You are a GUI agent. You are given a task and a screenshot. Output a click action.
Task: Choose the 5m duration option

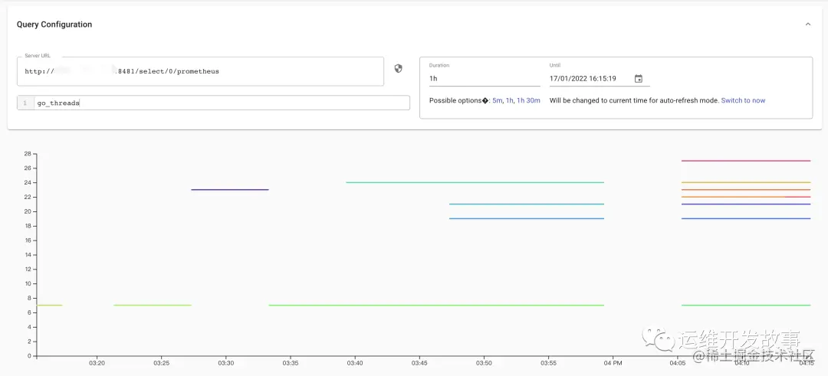point(497,100)
